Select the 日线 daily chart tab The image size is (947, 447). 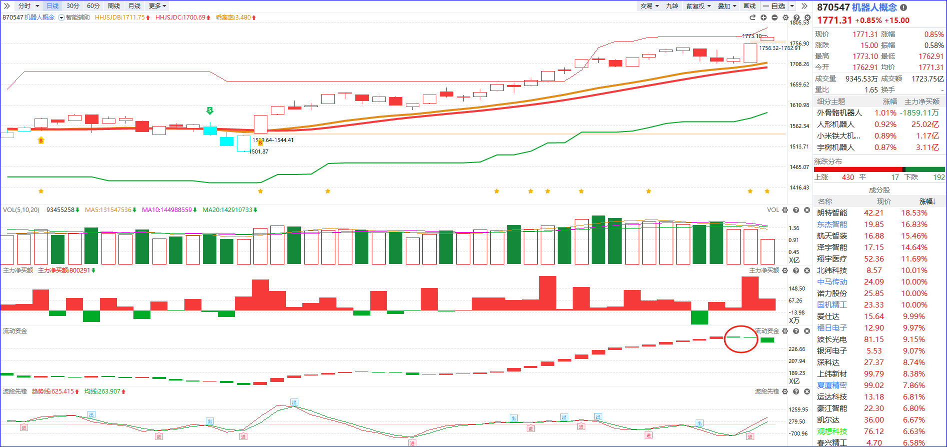[x=52, y=6]
